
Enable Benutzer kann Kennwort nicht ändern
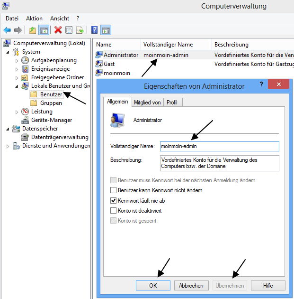(x=113, y=190)
